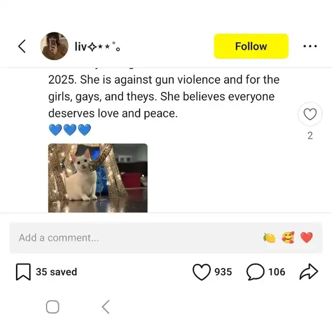The height and width of the screenshot is (320, 332).
Task: Go back using the top-left arrow
Action: pos(22,46)
